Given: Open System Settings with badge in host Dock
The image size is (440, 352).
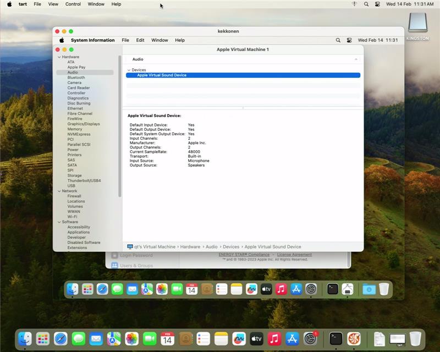Looking at the screenshot, I should click(310, 339).
